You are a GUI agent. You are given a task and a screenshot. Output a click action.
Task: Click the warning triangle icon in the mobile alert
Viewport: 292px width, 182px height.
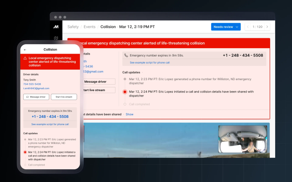point(25,59)
